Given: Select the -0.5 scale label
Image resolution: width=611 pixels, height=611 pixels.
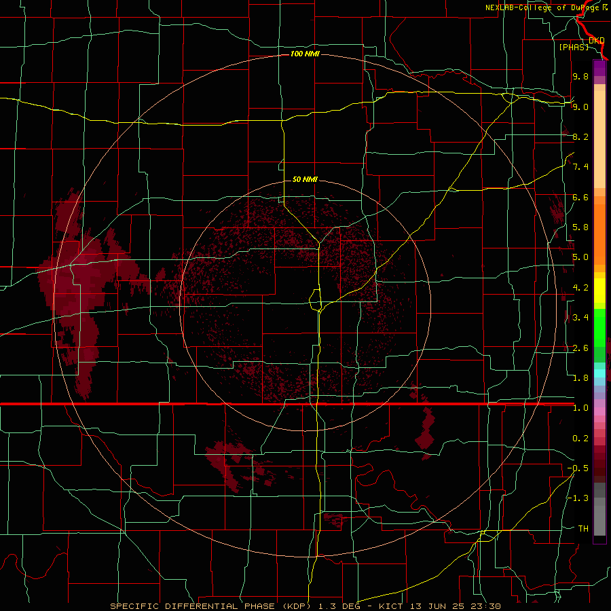Looking at the screenshot, I should coord(578,468).
